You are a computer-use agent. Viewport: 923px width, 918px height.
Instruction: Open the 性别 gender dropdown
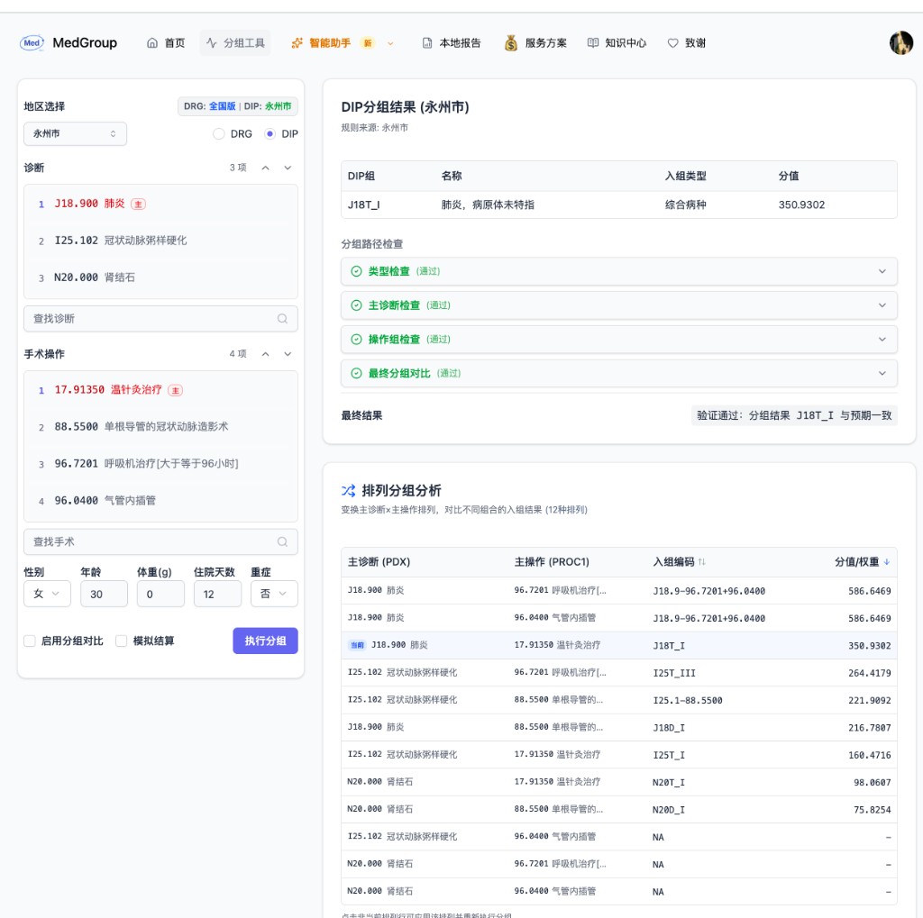[x=47, y=594]
